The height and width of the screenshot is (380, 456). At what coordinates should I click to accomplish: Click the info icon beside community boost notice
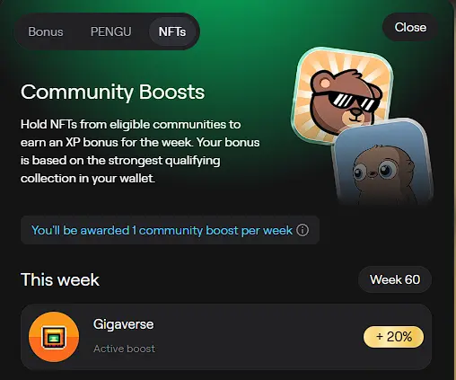pos(303,230)
